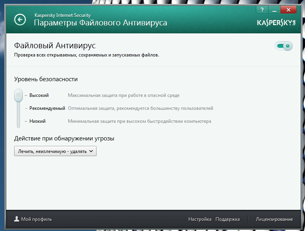Select the Высокий security level

pyautogui.click(x=39, y=95)
